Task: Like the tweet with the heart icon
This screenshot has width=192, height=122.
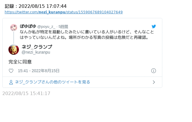Action: pos(11,71)
